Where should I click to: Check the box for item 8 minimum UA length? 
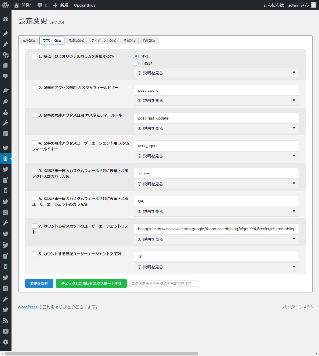pos(35,254)
